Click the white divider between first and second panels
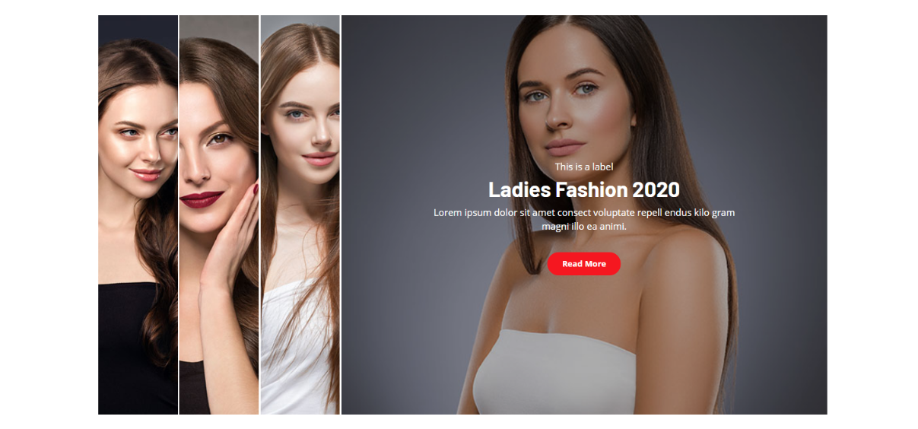The width and height of the screenshot is (918, 429). [x=179, y=214]
